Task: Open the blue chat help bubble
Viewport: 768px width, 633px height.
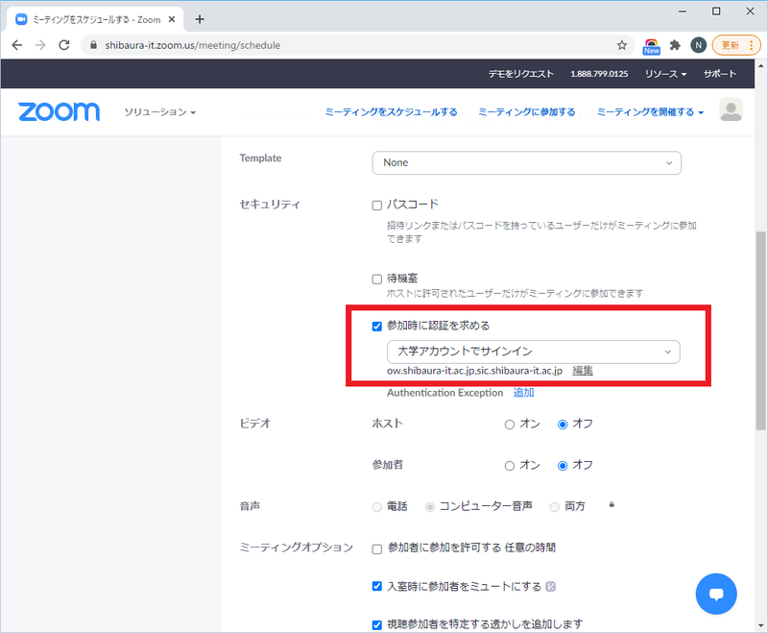Action: (x=716, y=594)
